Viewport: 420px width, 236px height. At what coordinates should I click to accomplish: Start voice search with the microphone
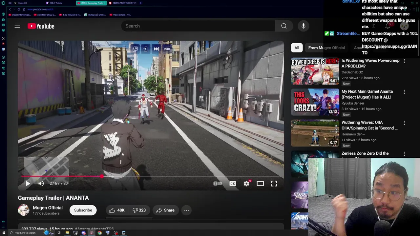304,26
